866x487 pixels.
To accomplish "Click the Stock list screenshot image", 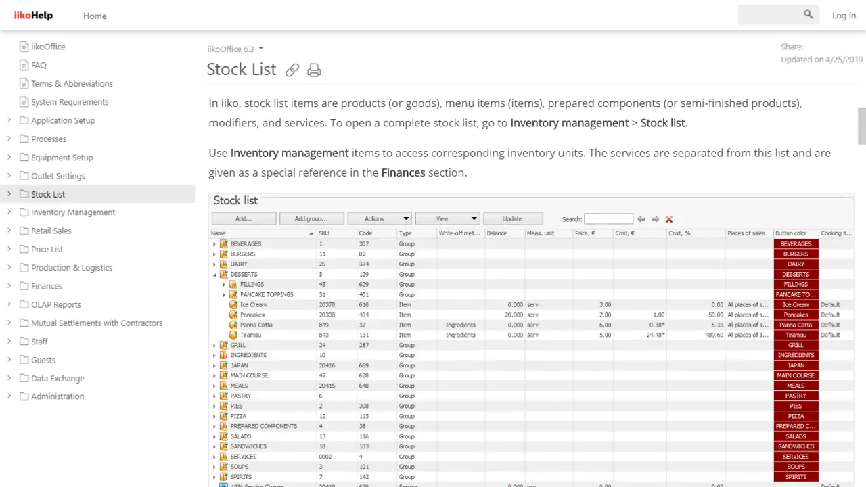I will [531, 338].
